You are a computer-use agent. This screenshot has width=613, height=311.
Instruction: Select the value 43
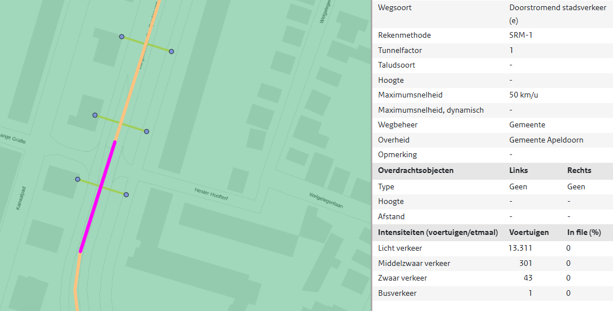click(x=528, y=278)
